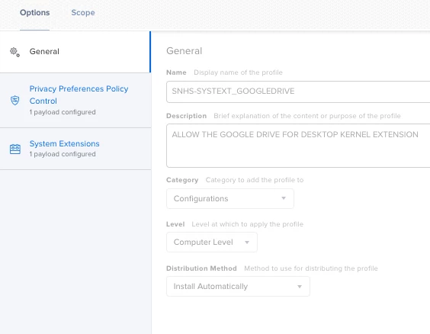Click the Level dropdown arrow
Image resolution: width=430 pixels, height=334 pixels.
point(247,242)
